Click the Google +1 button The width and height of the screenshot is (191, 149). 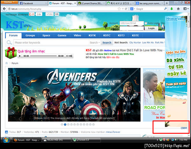(32, 14)
